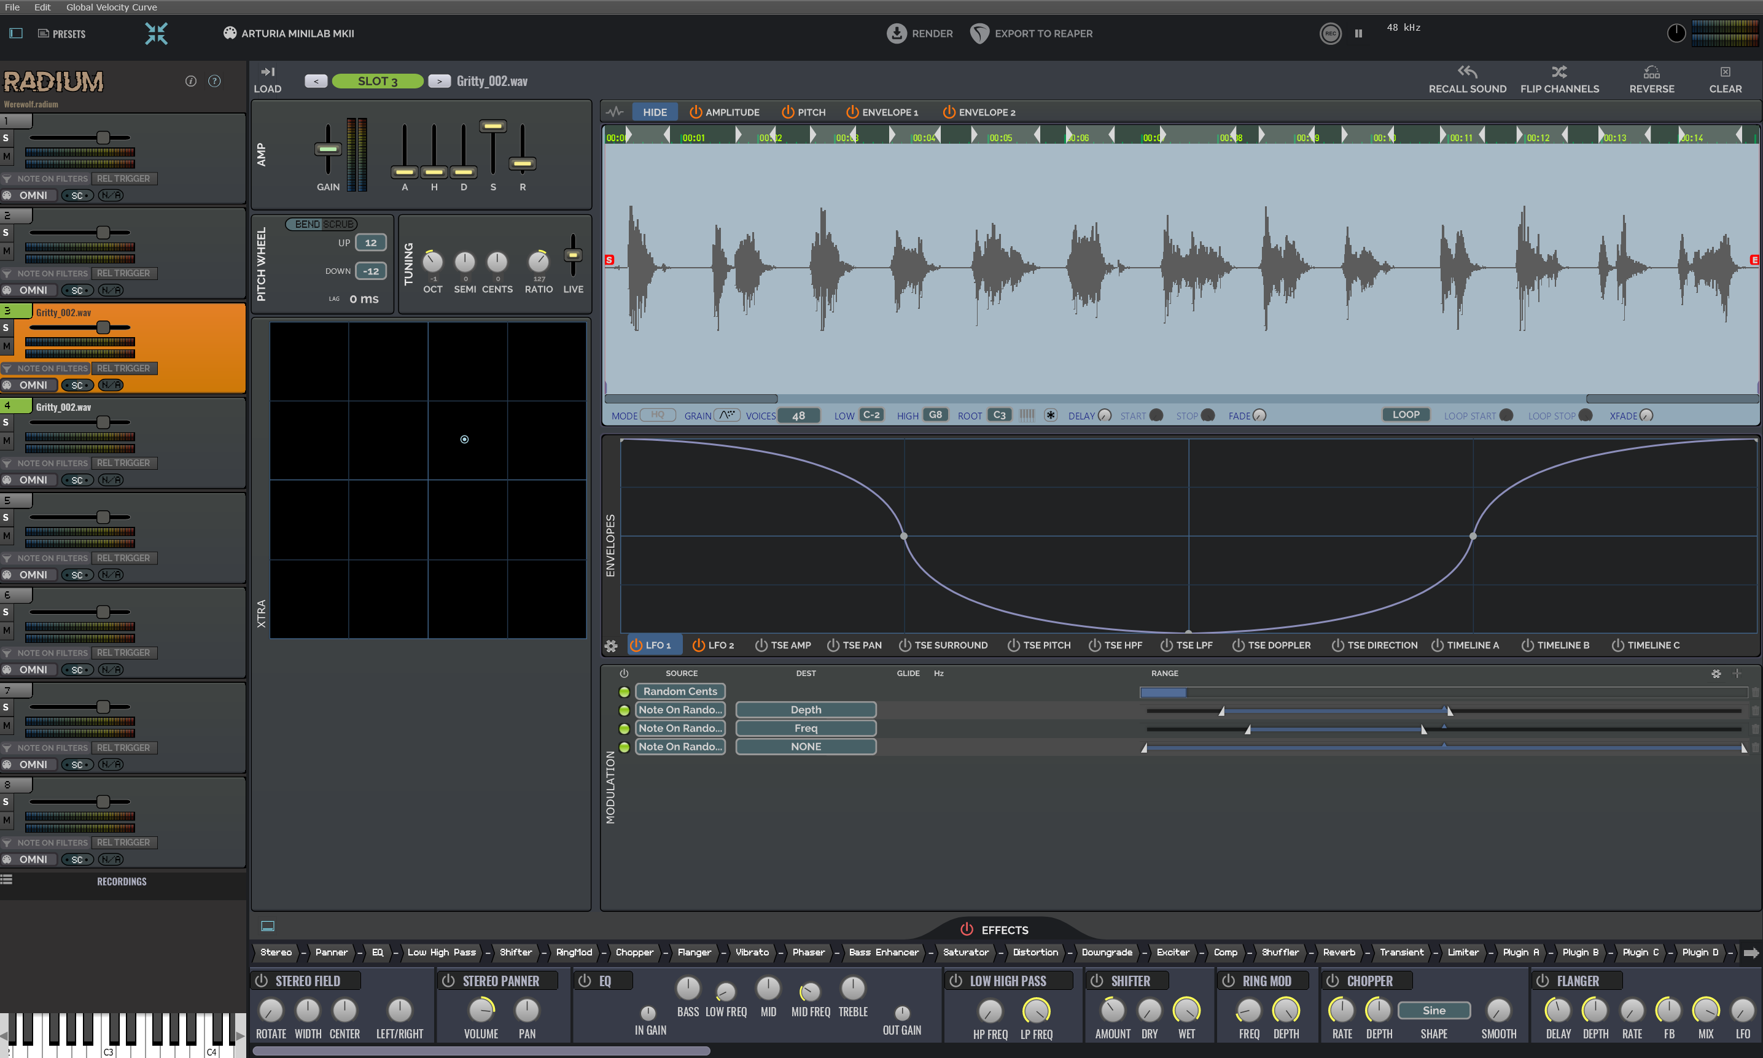Click the Render download icon

(x=896, y=34)
